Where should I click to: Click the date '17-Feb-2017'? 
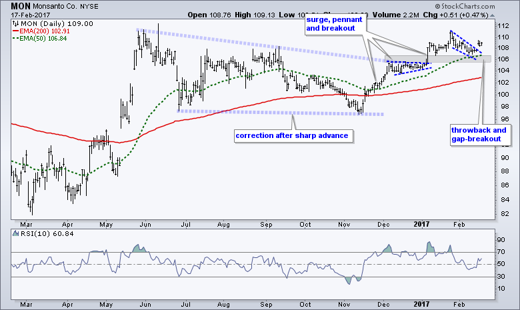30,15
